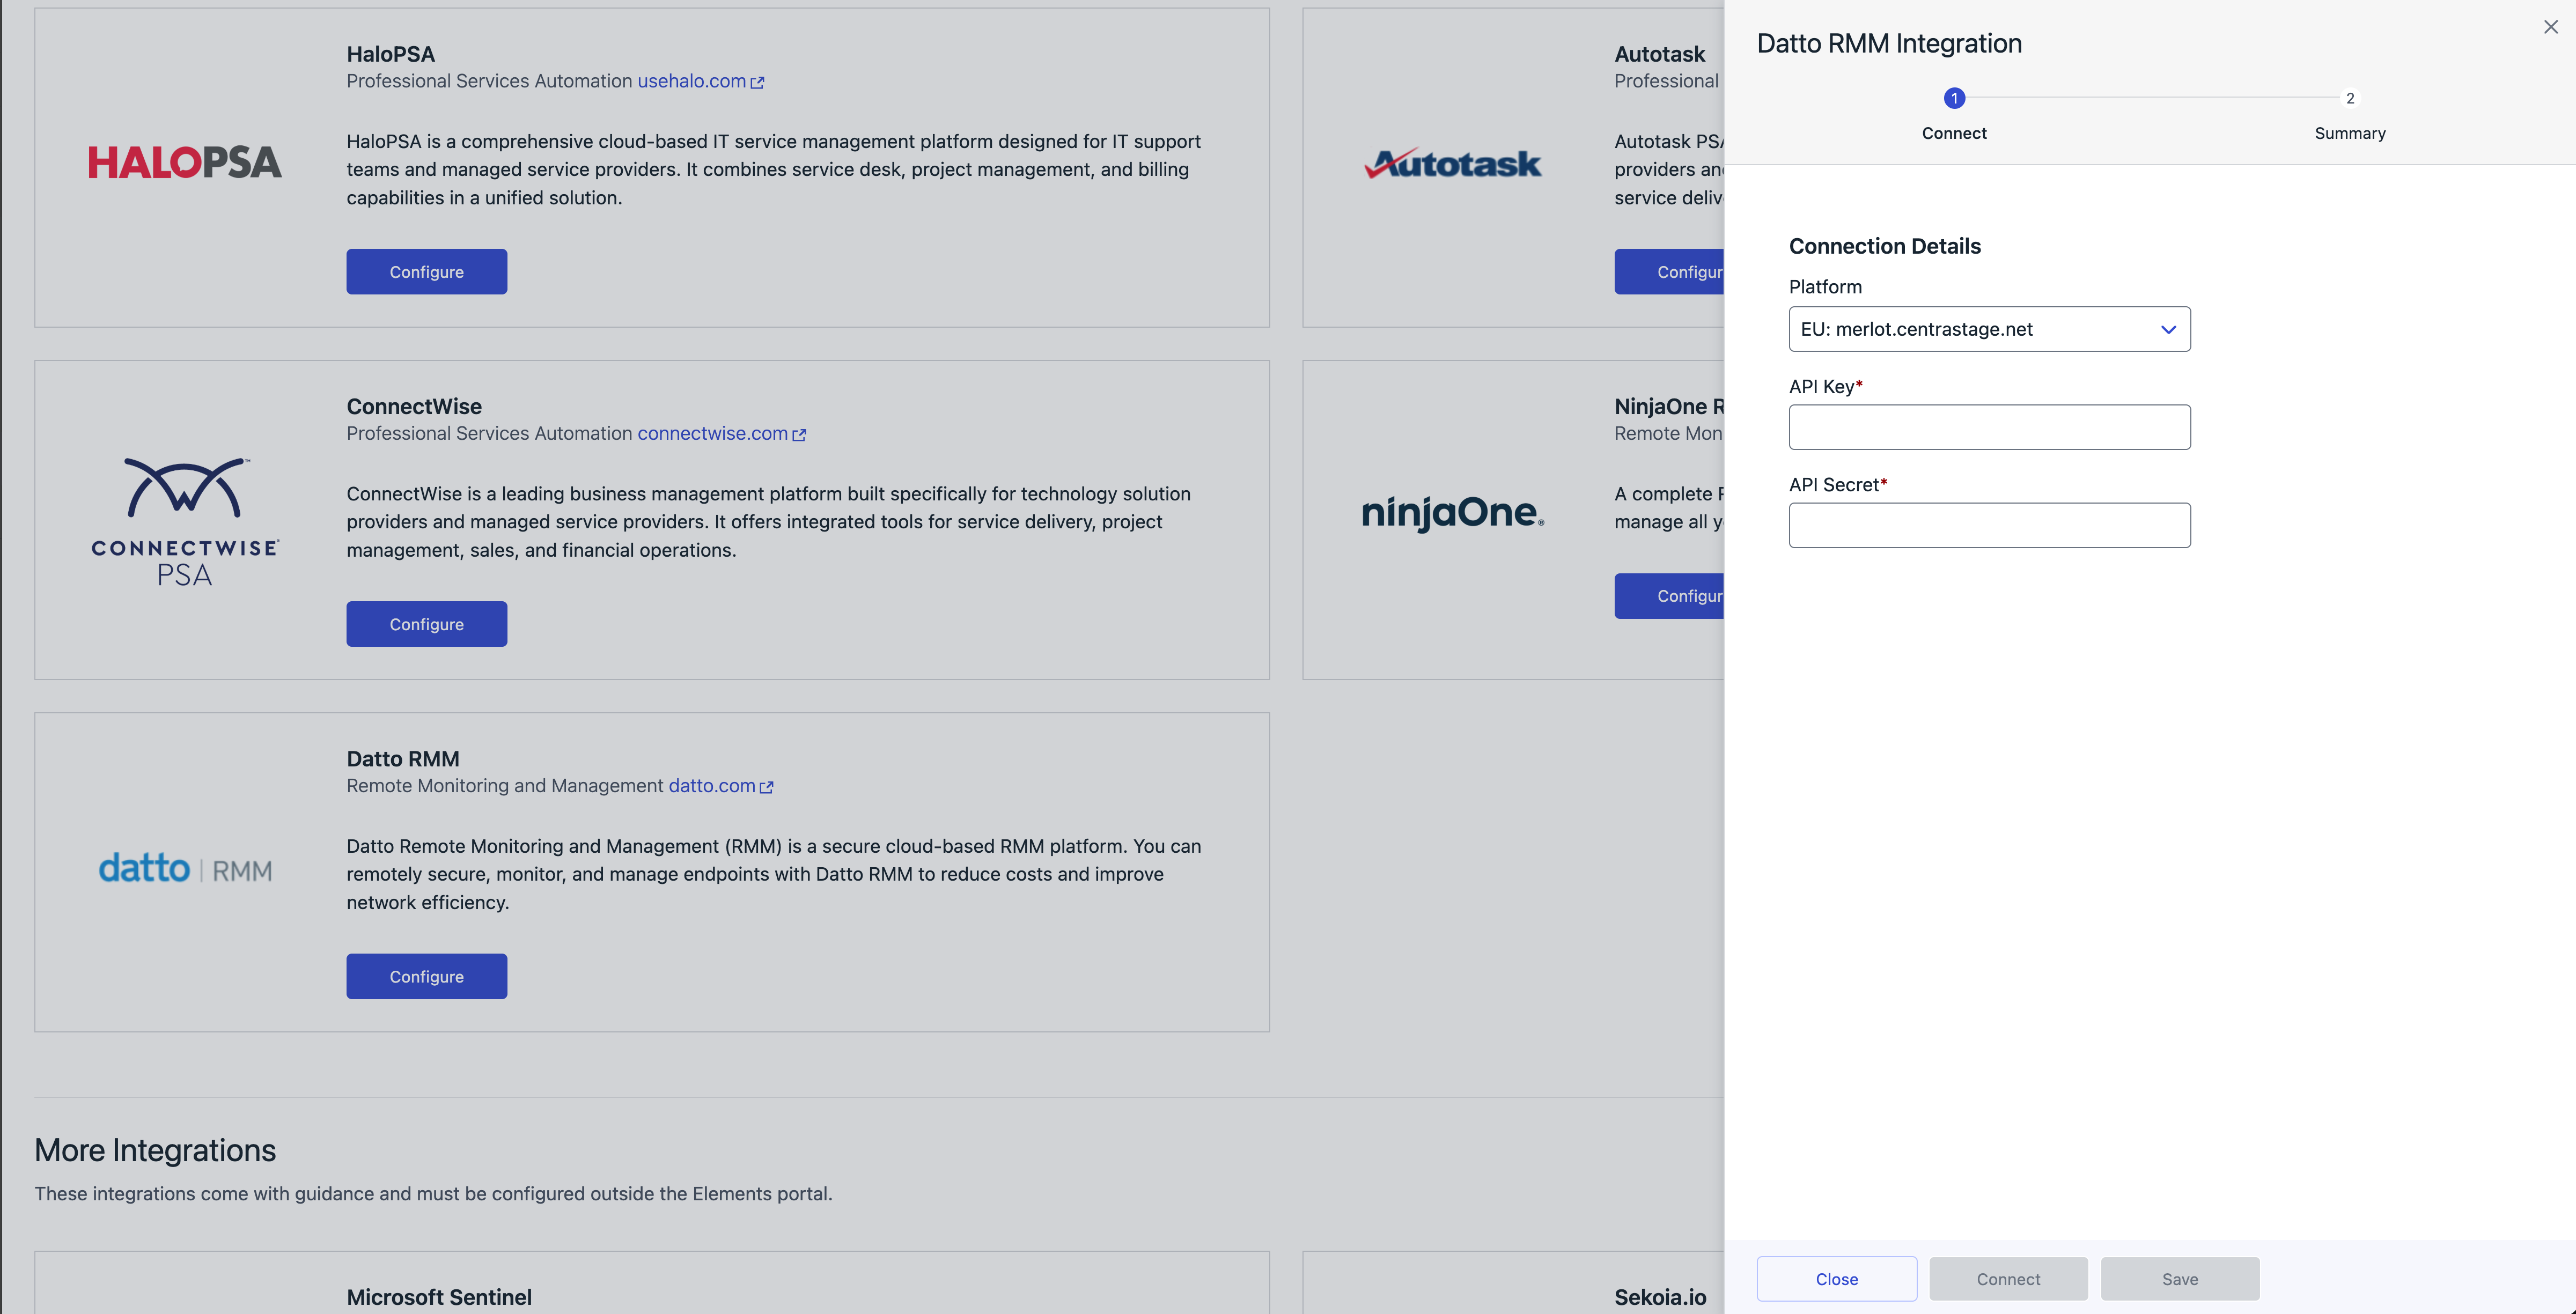The image size is (2576, 1314).
Task: Open the Platform dropdown
Action: [1989, 329]
